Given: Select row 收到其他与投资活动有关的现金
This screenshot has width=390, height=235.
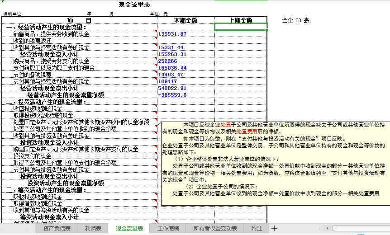Looking at the screenshot, I should (80, 136).
